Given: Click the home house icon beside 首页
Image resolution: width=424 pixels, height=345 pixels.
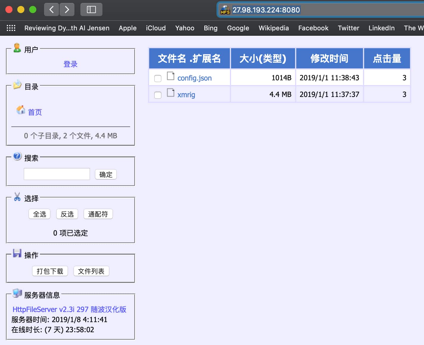Looking at the screenshot, I should pyautogui.click(x=21, y=110).
